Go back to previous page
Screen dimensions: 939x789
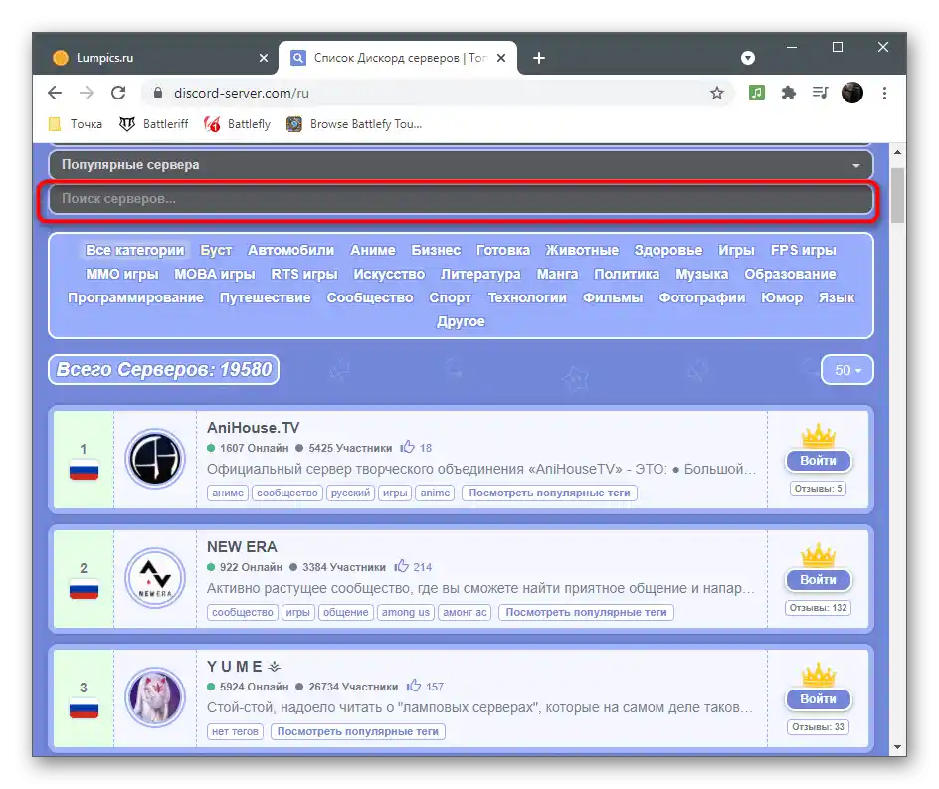55,93
